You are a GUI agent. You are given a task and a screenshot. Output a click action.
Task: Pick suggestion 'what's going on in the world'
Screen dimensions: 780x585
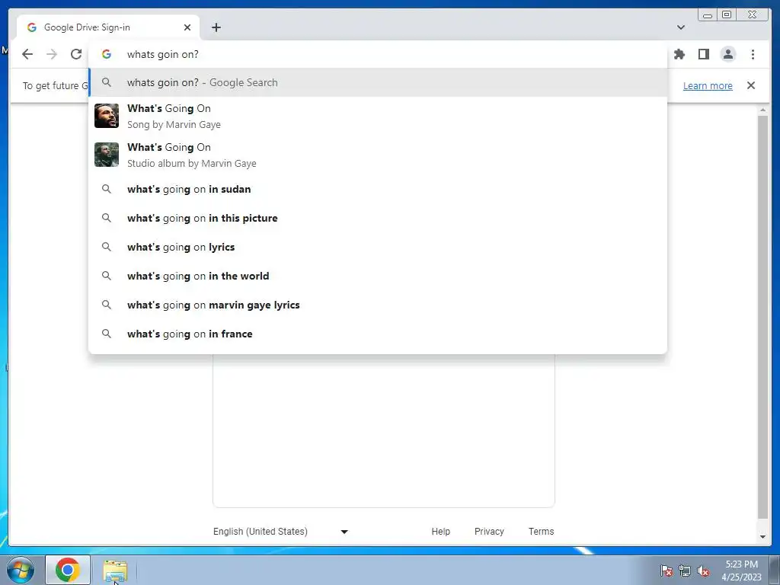pyautogui.click(x=378, y=276)
